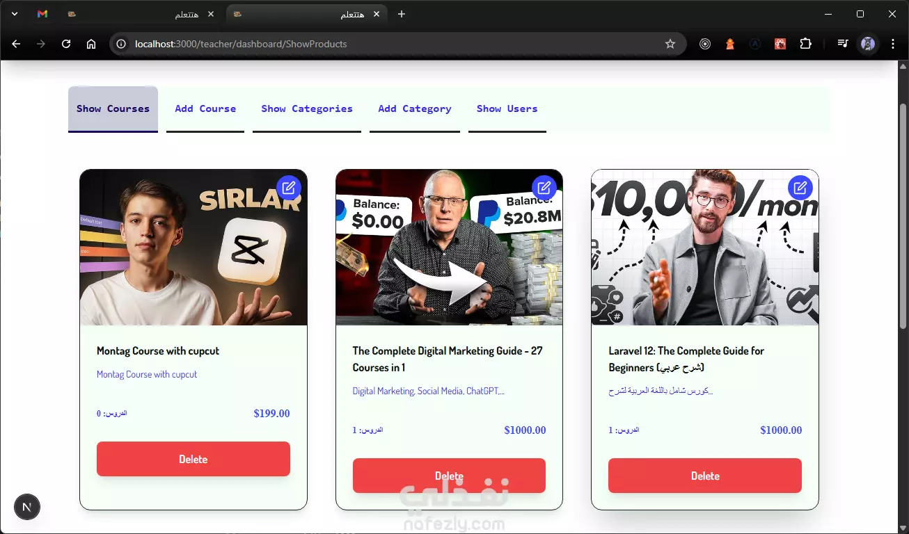
Task: Click the $1000.00 price on Digital Marketing card
Action: pos(525,430)
